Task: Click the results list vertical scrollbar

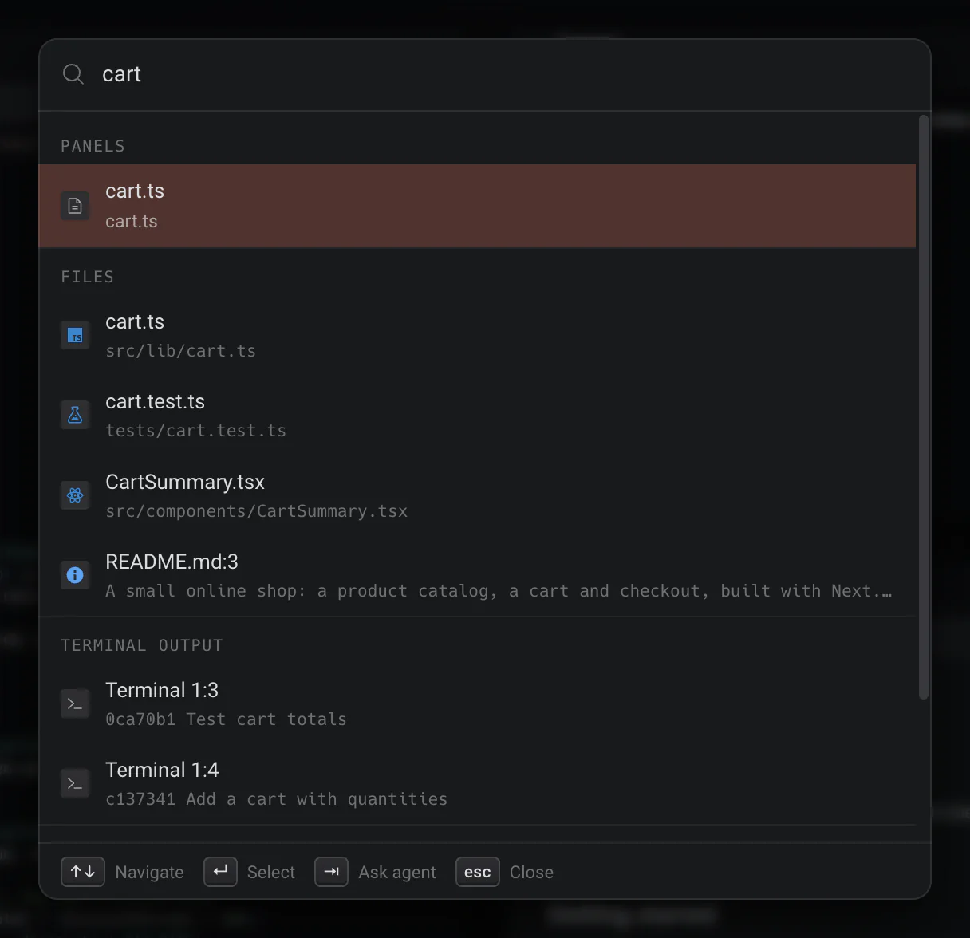Action: 924,407
